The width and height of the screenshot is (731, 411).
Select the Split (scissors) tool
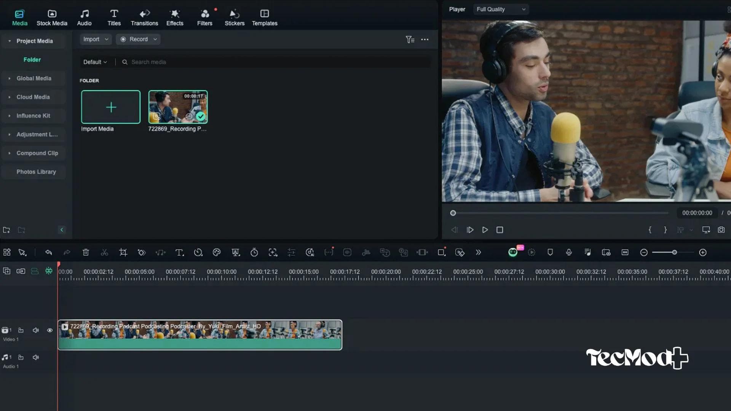tap(104, 252)
